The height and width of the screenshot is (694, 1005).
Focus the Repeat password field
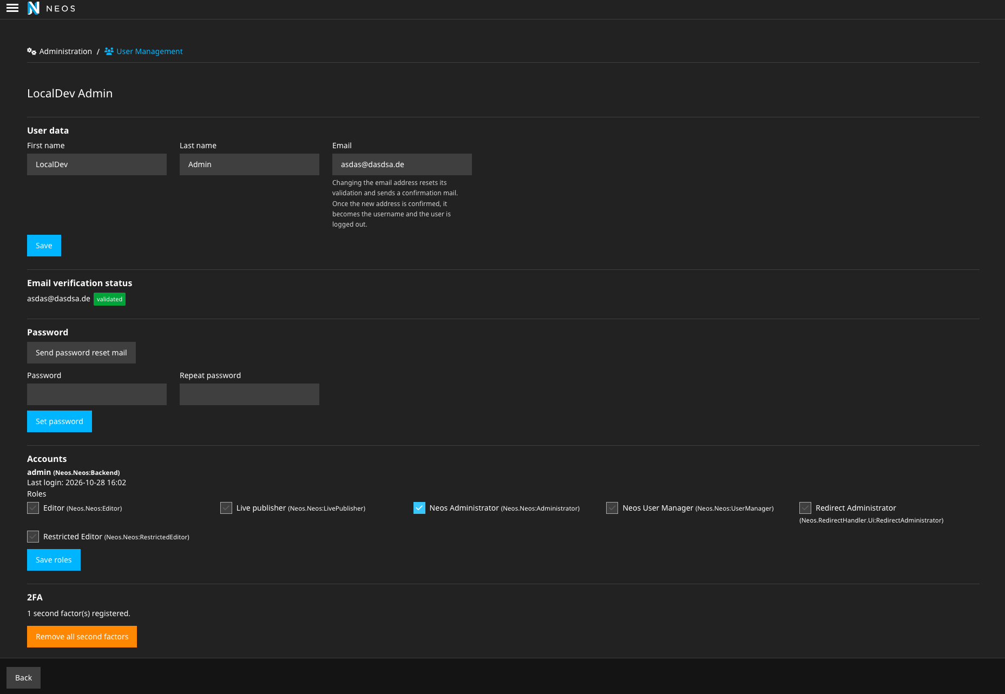tap(249, 394)
